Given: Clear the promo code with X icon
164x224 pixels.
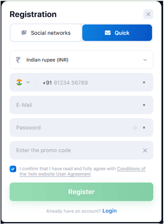Looking at the screenshot, I should coord(145,150).
